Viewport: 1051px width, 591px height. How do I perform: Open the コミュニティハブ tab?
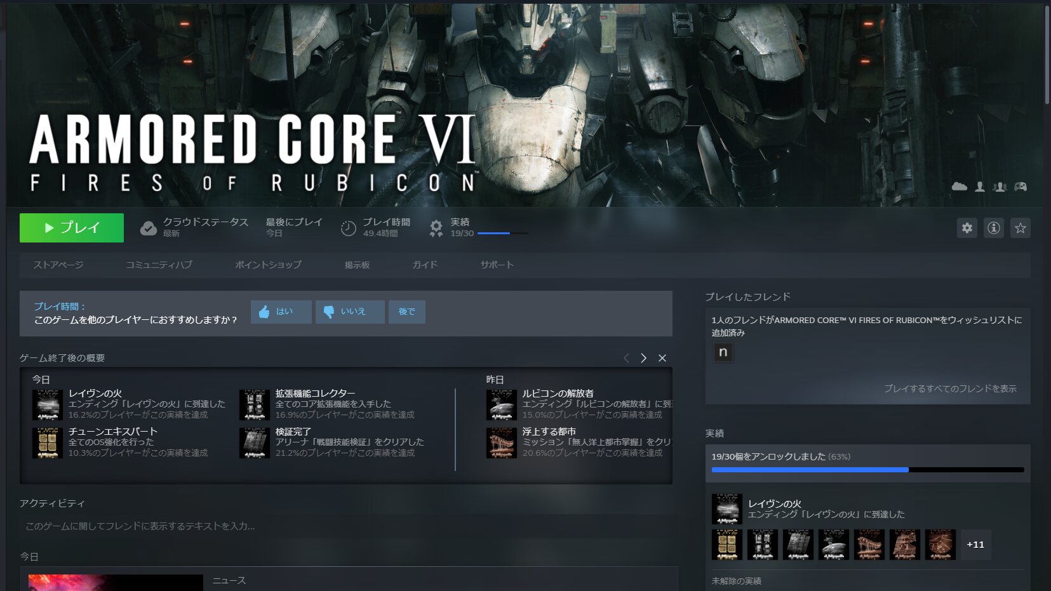159,265
